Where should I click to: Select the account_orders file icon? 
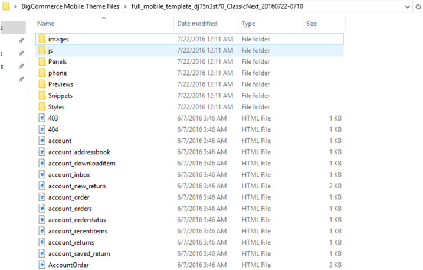pyautogui.click(x=42, y=209)
